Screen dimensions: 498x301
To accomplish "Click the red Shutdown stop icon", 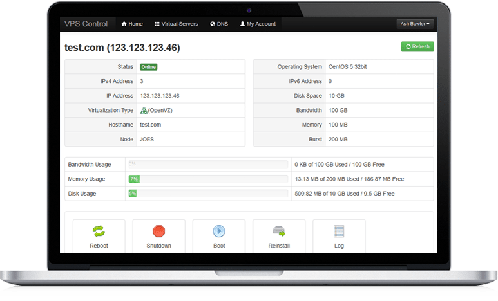I will coord(158,231).
